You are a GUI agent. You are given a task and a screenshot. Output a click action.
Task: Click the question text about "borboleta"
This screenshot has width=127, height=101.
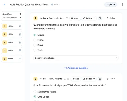75,27
